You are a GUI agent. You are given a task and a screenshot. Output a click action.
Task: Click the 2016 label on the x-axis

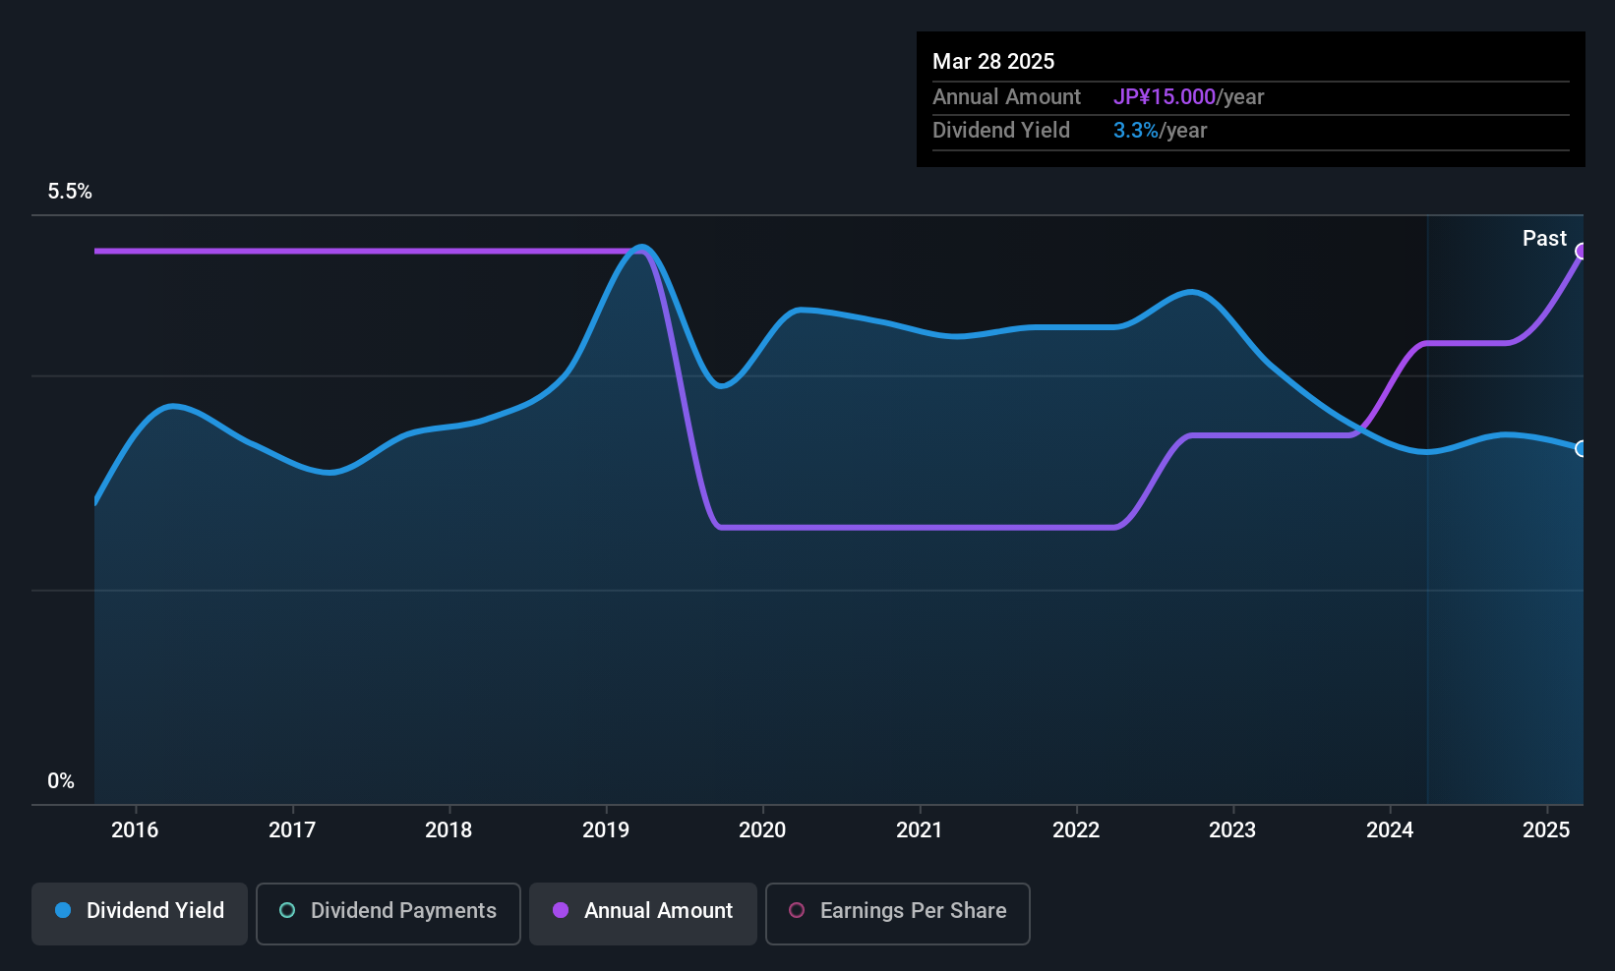pos(135,830)
